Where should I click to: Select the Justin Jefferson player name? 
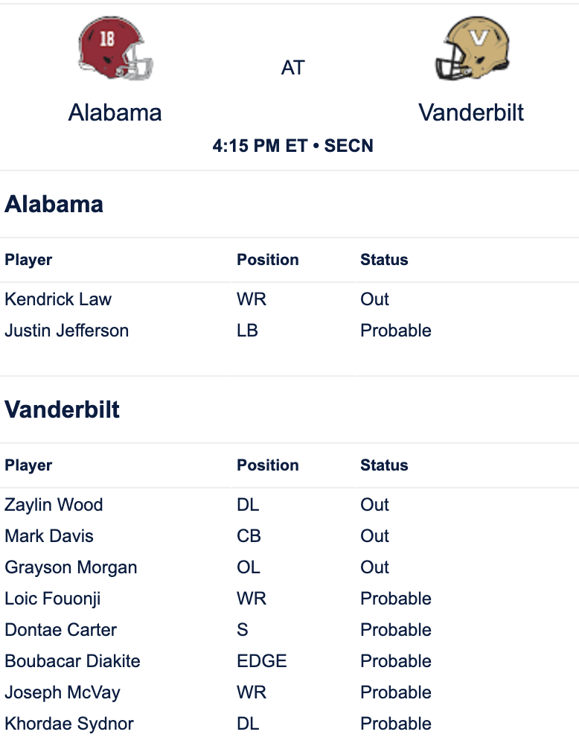(x=67, y=331)
